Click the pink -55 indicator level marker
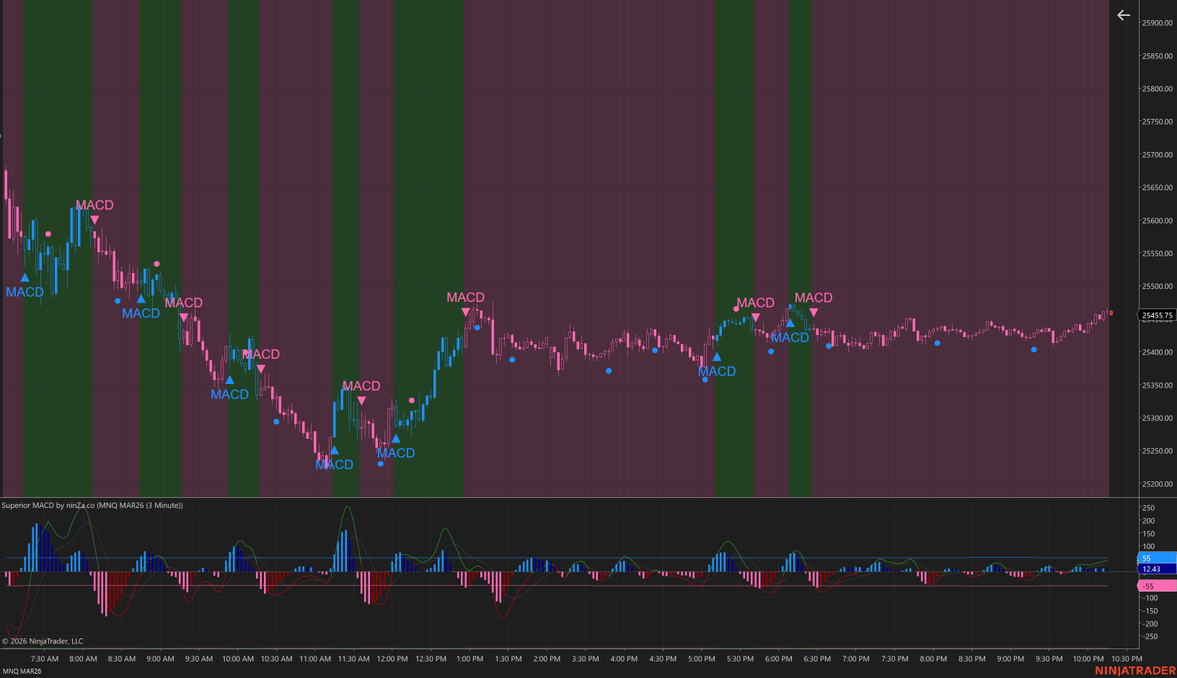The height and width of the screenshot is (678, 1177). tap(1157, 586)
